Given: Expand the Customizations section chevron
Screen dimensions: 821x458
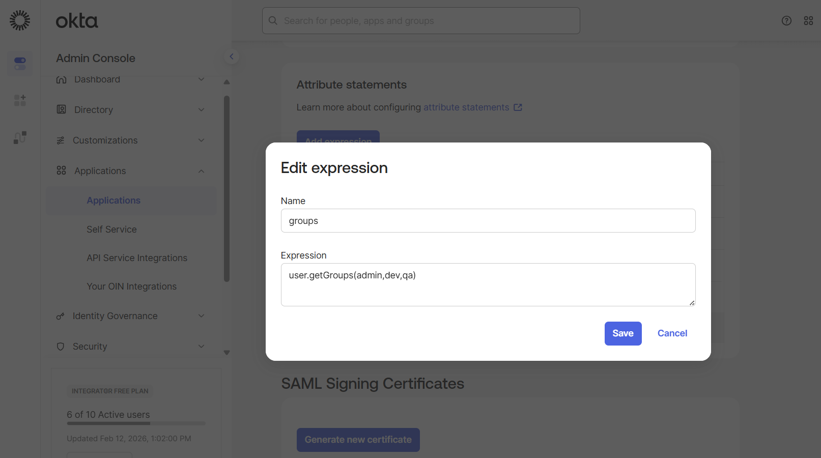Looking at the screenshot, I should tap(202, 140).
